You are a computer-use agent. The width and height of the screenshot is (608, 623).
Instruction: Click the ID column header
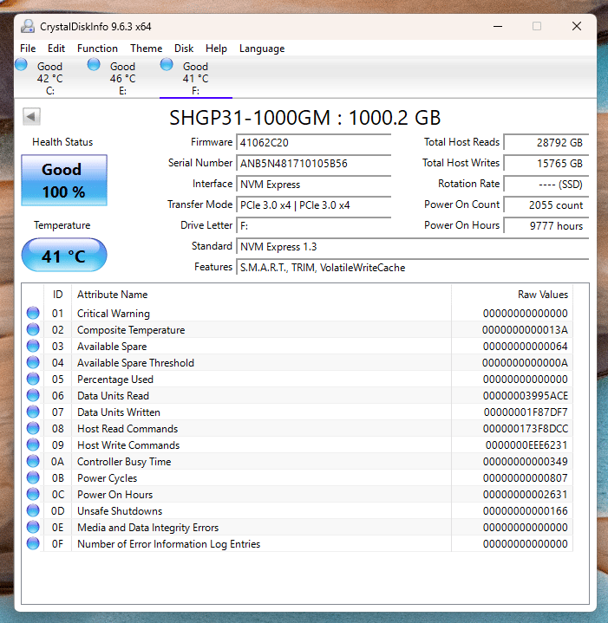57,295
